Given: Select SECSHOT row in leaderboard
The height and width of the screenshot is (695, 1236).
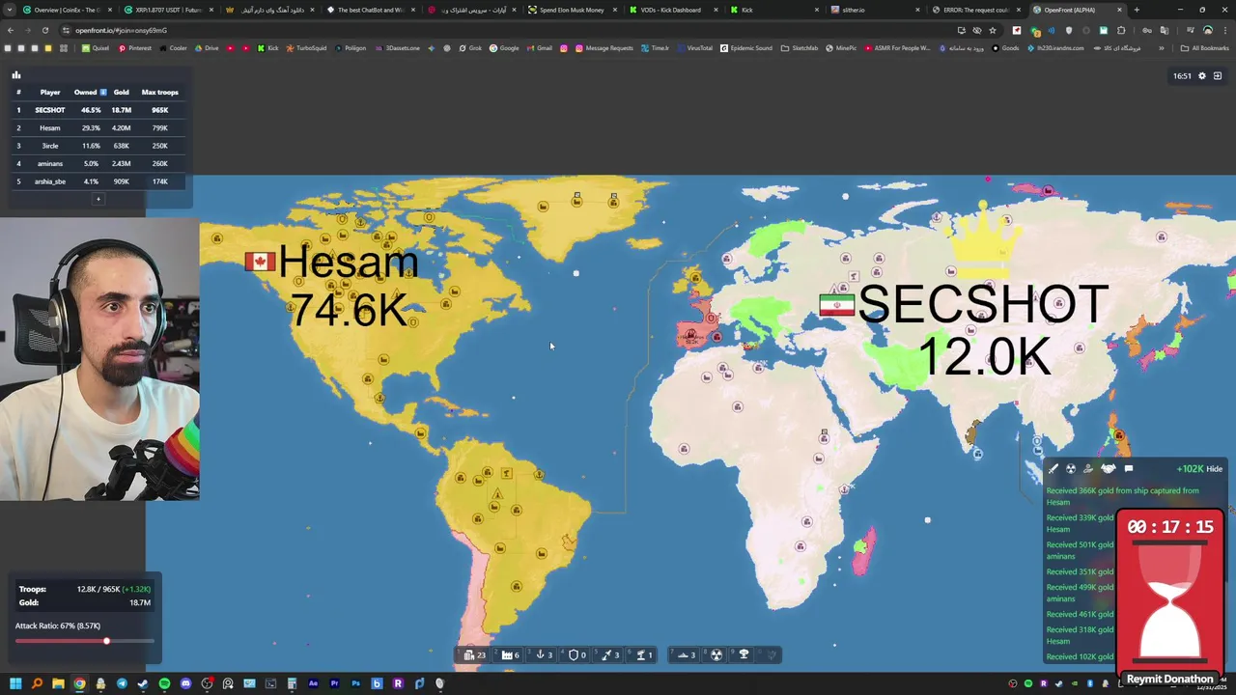Looking at the screenshot, I should point(97,110).
